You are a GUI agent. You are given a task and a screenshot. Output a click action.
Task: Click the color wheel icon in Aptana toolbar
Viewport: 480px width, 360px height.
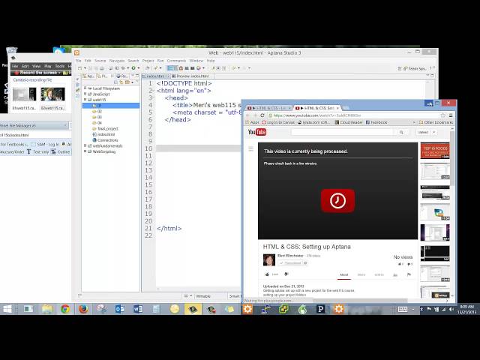198,68
